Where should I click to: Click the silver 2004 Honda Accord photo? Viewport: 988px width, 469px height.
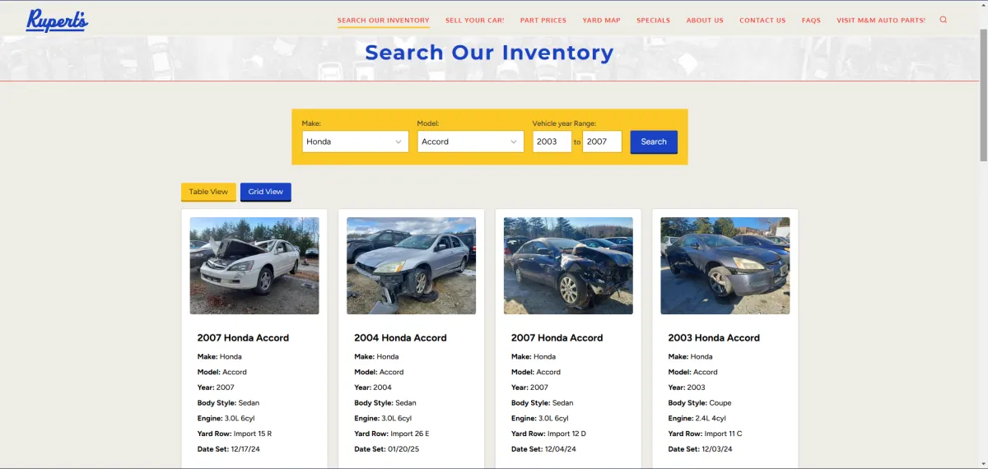tap(411, 266)
